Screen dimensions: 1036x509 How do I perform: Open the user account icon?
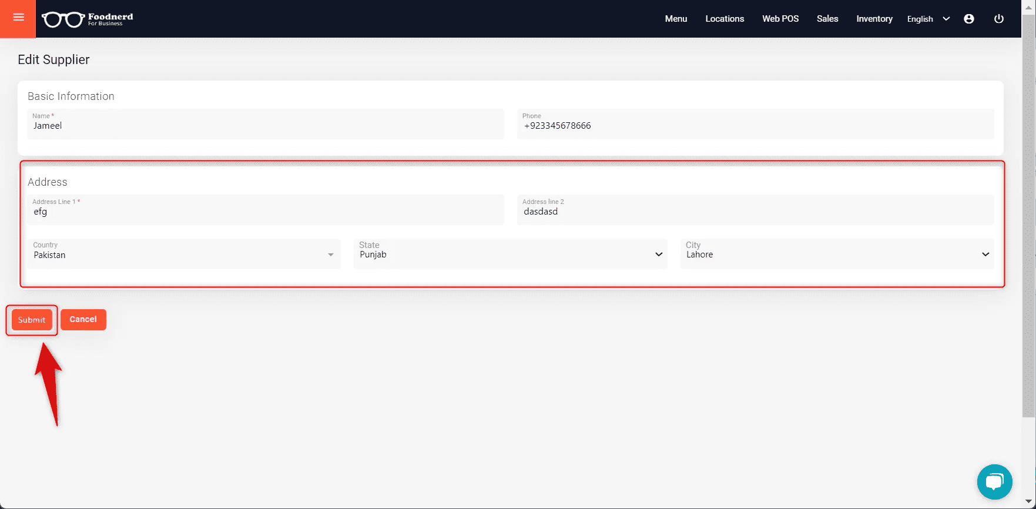point(969,19)
